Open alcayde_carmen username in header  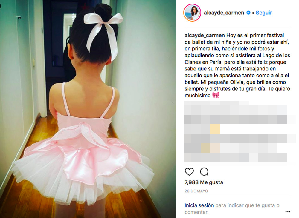tap(224, 13)
